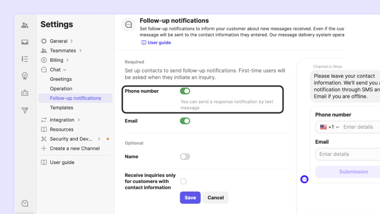Open the inbox icon in left rail
380x214 pixels.
[25, 42]
